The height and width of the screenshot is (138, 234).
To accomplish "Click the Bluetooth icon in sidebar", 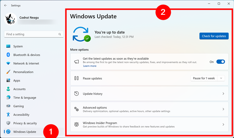I will point(8,55).
